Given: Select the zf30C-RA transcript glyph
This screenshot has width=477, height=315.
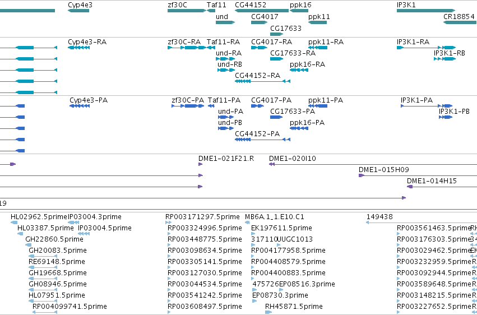Looking at the screenshot, I should 187,48.
